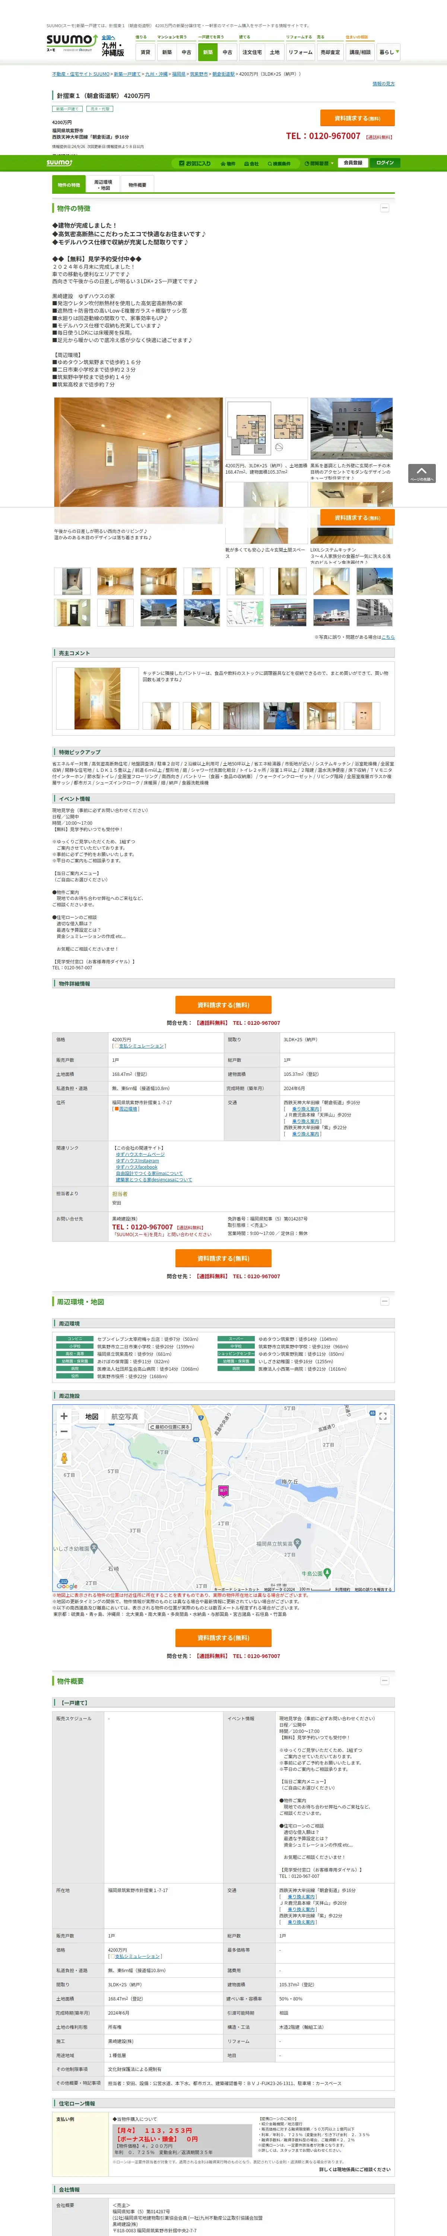This screenshot has height=2236, width=447.
Task: Click 福岡県 breadcrumb link
Action: pos(178,75)
